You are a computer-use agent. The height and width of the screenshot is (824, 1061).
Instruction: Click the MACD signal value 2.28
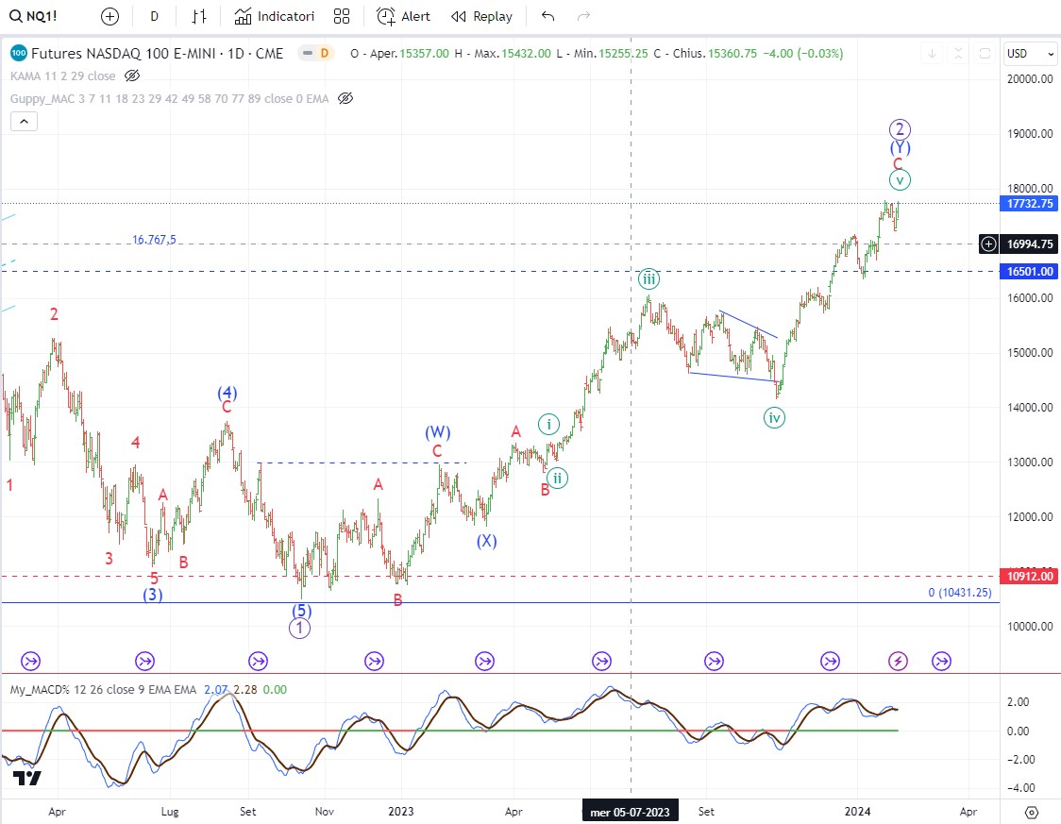(x=245, y=689)
